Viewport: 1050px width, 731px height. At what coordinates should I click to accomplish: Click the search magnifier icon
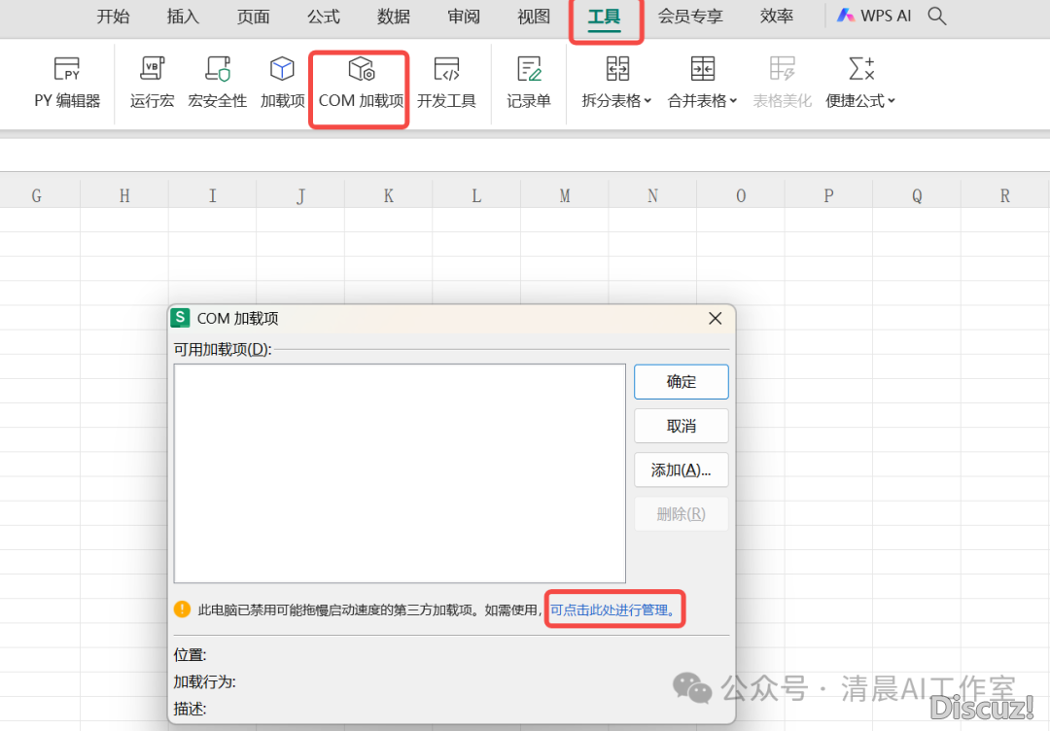coord(937,17)
